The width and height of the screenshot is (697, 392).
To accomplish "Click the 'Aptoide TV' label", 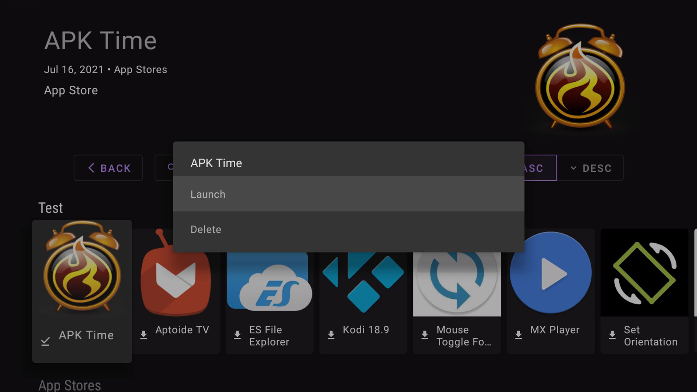I will (x=182, y=330).
